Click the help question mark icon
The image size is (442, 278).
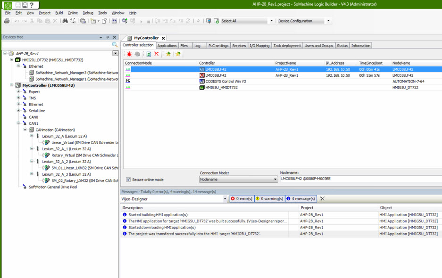coord(32,5)
